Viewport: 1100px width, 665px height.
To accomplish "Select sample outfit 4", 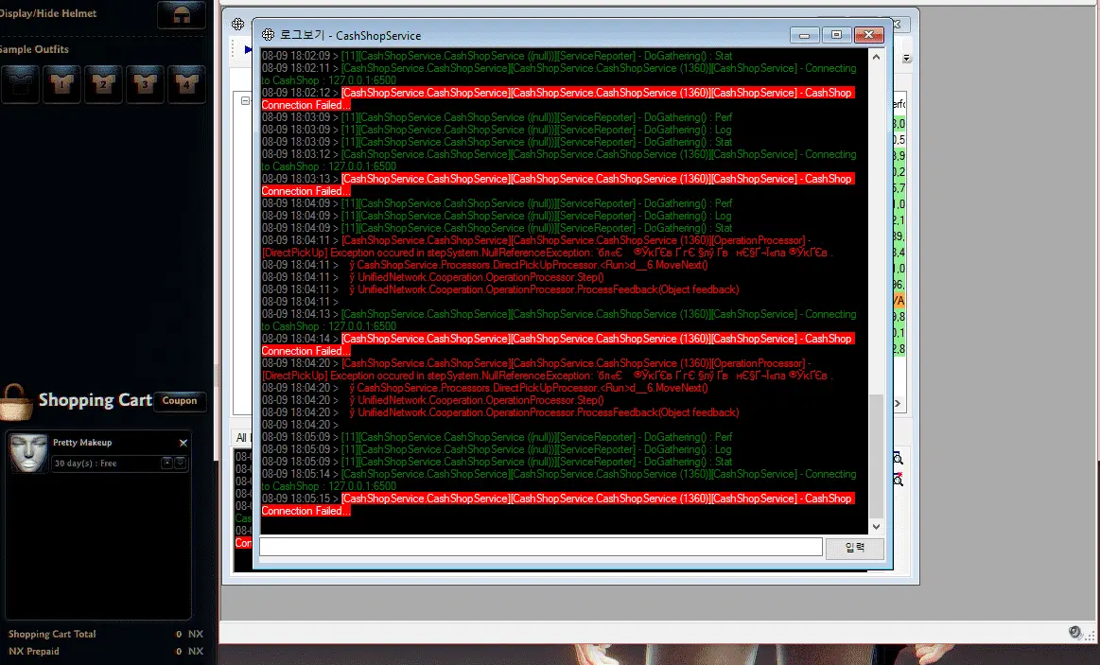I will [186, 84].
